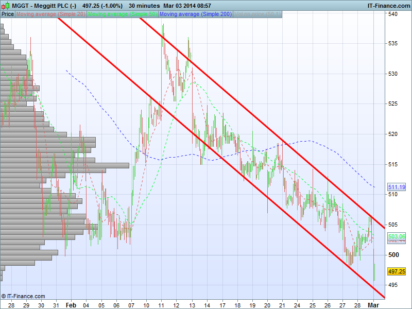
Task: Click the yellow 497.25 current price tag
Action: 397,271
